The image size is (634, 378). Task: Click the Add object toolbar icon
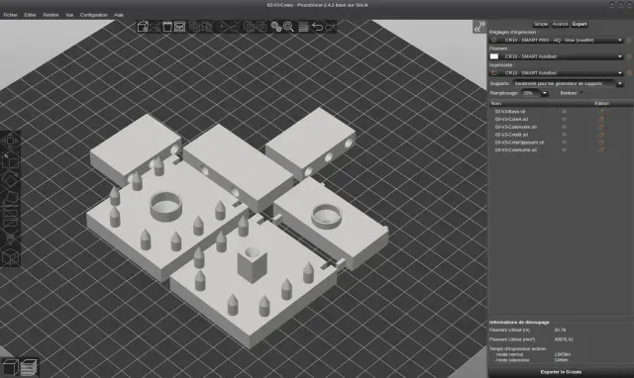tap(143, 27)
